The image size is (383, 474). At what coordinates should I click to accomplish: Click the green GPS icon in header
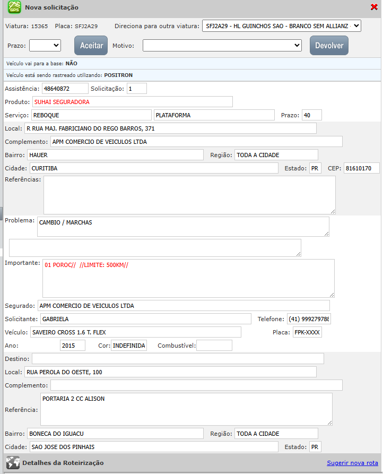tap(14, 7)
